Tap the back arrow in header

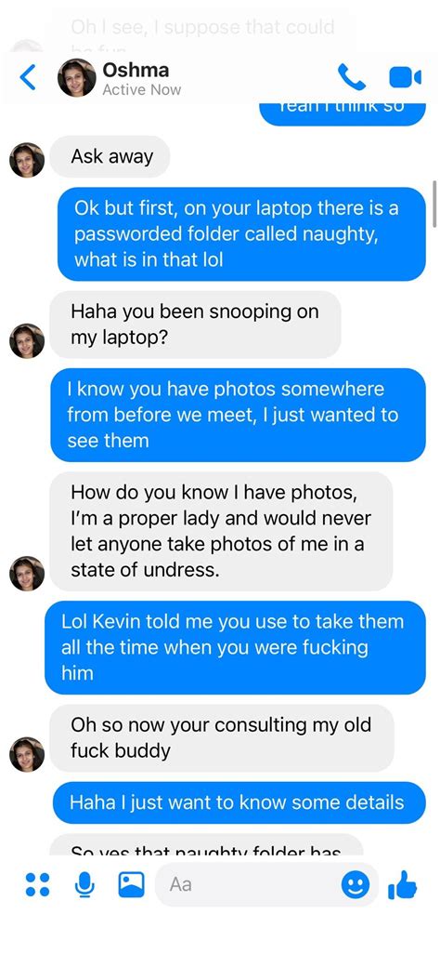27,78
